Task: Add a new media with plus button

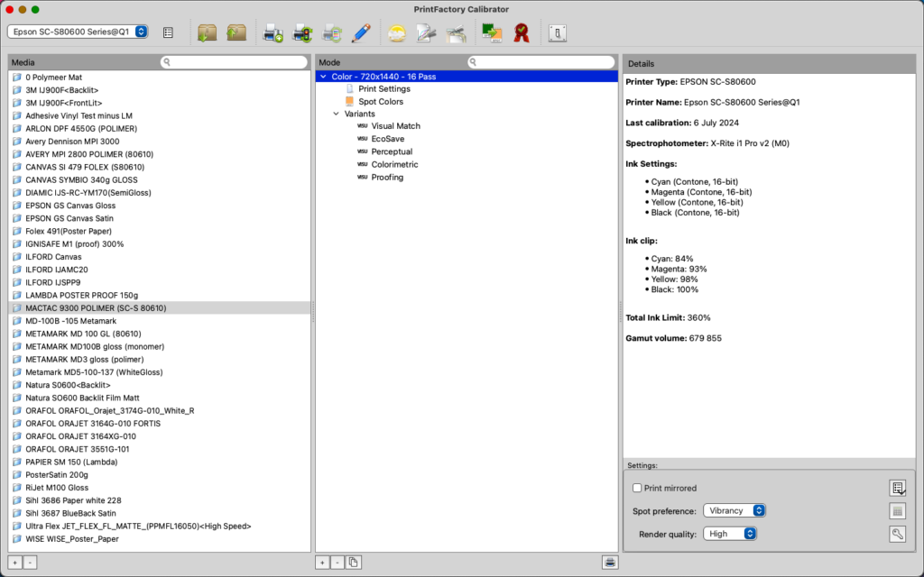Action: click(14, 563)
